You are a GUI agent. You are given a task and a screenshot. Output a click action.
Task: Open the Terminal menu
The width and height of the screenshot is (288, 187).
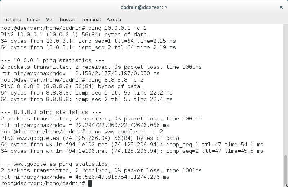coord(91,19)
